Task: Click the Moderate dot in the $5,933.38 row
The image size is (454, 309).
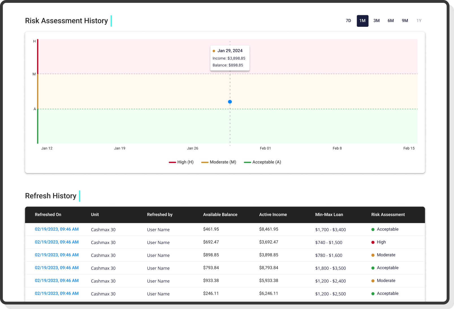Action: tap(373, 280)
